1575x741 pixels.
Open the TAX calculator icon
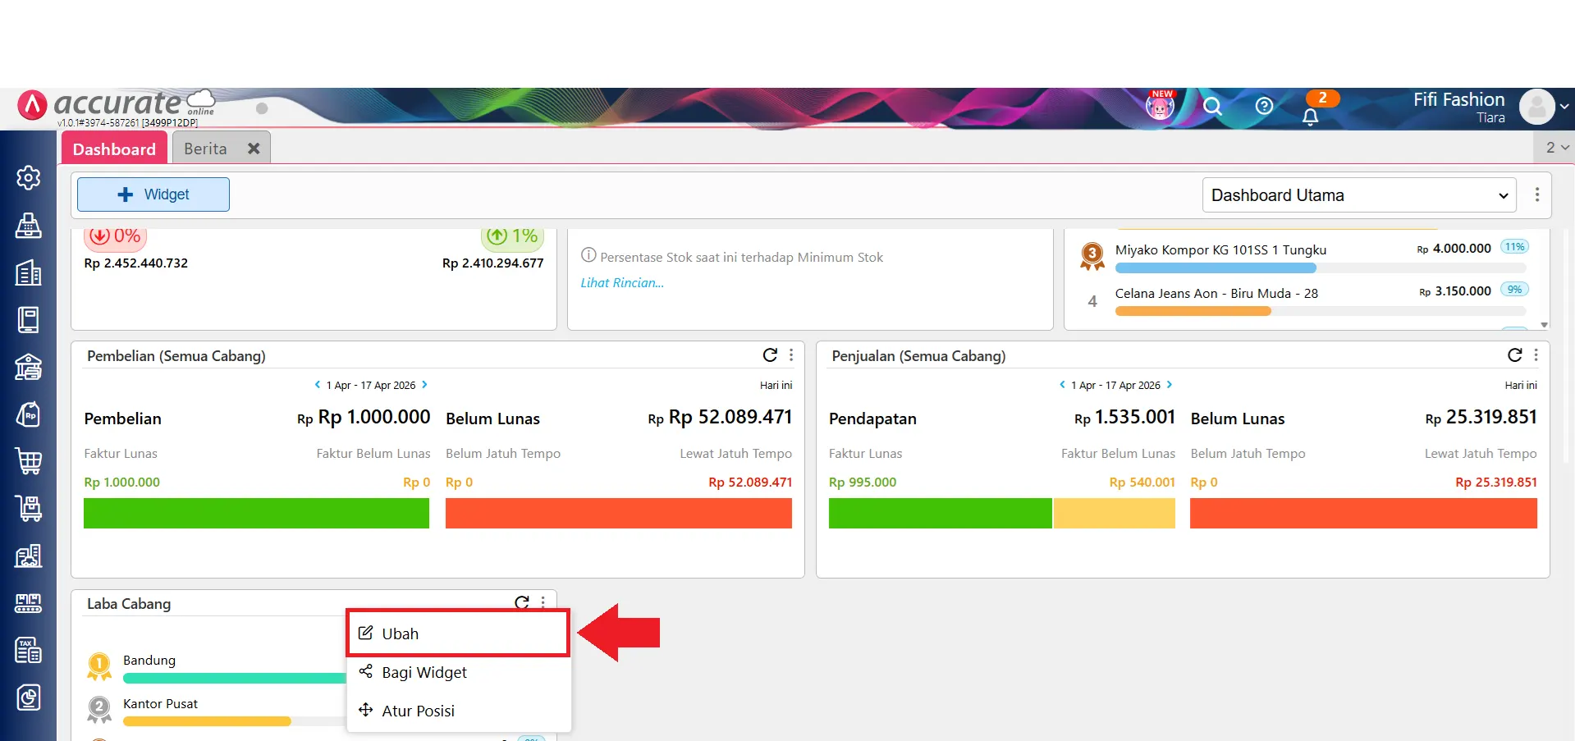(29, 651)
